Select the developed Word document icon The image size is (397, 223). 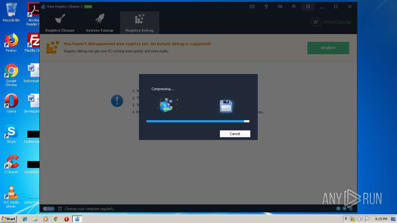click(x=32, y=103)
